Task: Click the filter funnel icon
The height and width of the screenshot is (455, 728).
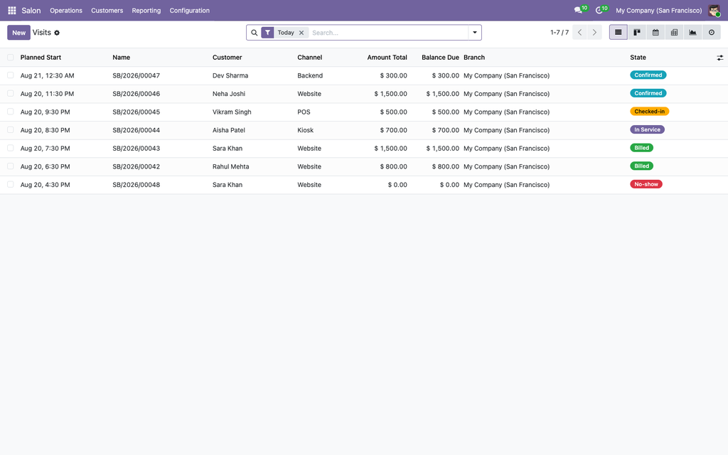Action: pyautogui.click(x=267, y=33)
